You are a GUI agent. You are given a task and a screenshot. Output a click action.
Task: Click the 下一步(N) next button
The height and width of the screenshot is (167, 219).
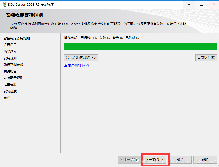[155, 160]
